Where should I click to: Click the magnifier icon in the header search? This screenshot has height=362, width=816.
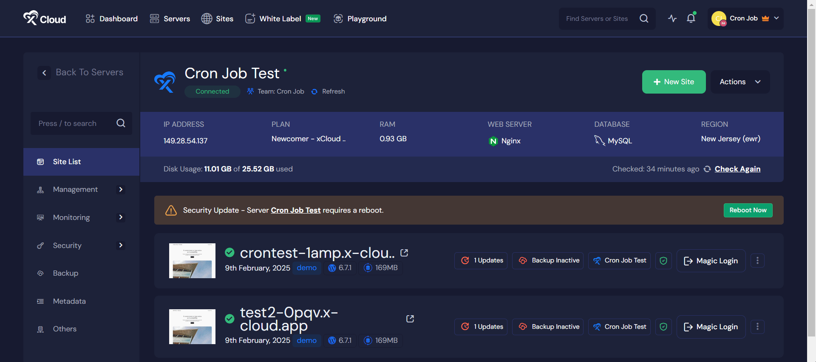644,19
